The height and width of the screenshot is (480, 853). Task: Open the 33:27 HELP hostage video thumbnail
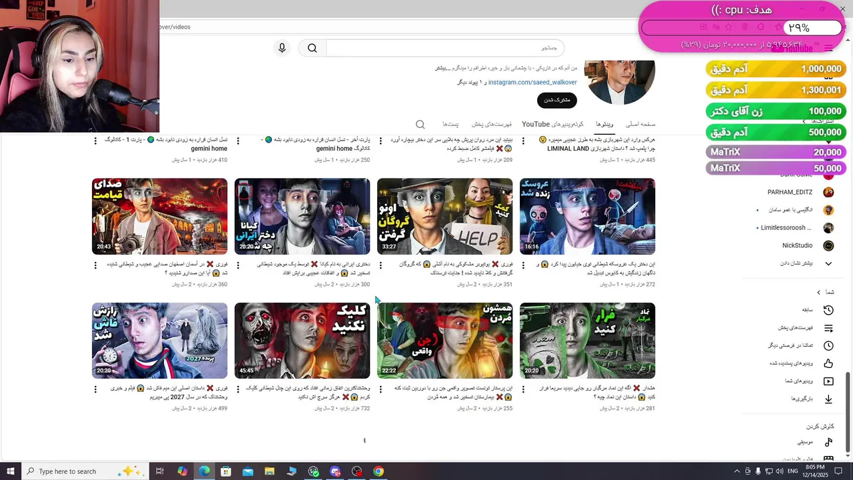tap(445, 216)
